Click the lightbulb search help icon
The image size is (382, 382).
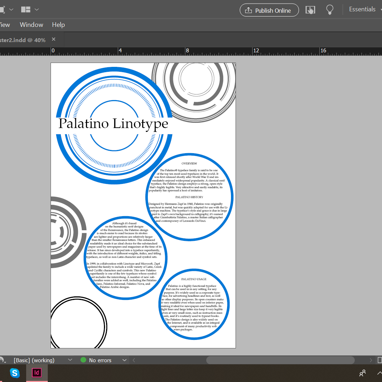(x=329, y=10)
